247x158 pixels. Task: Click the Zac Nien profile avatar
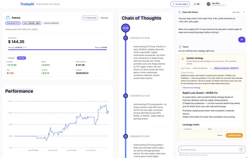[x=208, y=4]
